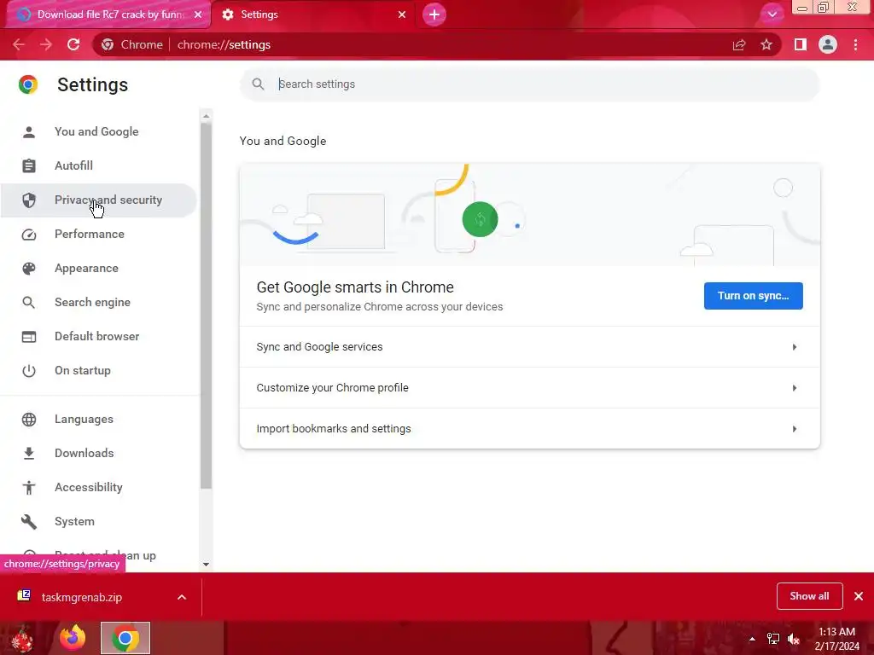This screenshot has height=655, width=874.
Task: Open the downloaded taskmgrenab.zip file
Action: [x=81, y=597]
